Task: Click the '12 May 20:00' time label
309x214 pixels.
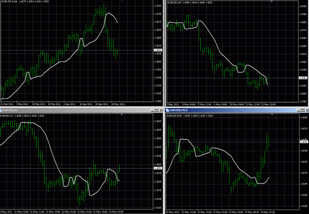Action: pos(268,105)
